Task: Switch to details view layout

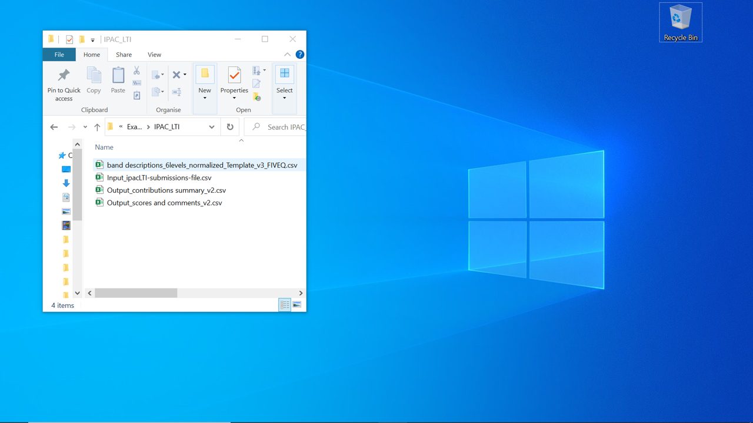Action: pos(285,304)
